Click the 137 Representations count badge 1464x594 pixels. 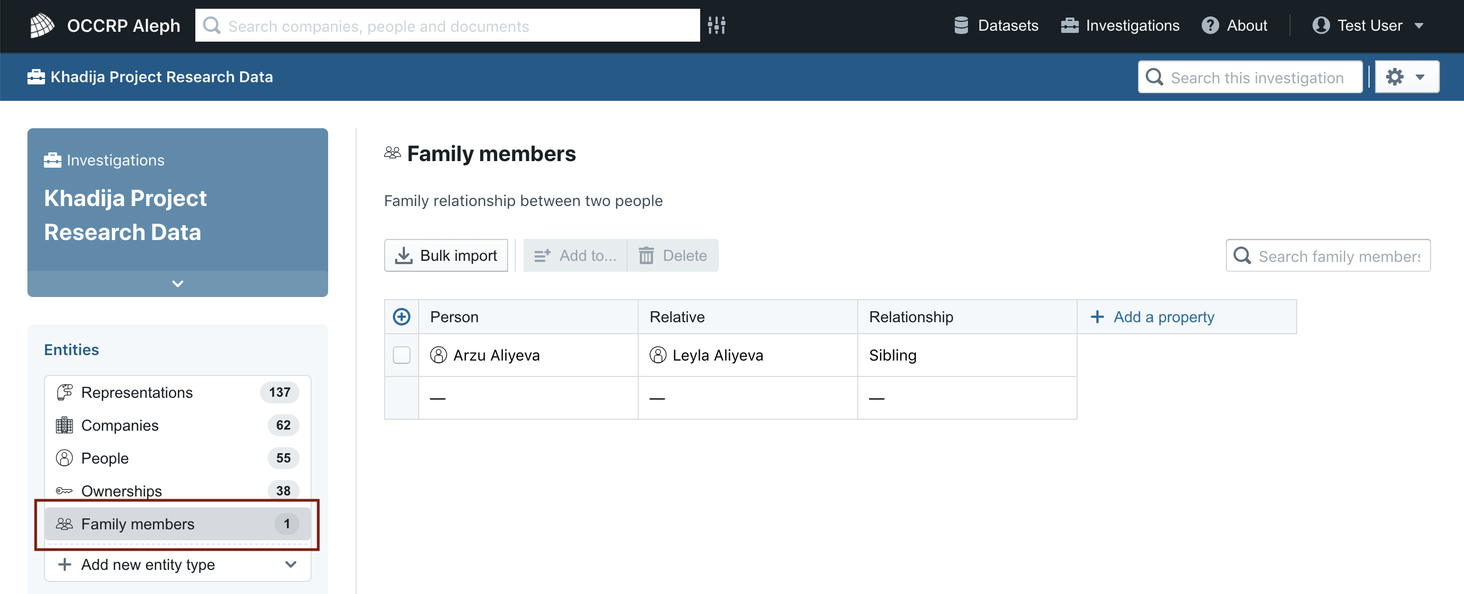[x=280, y=392]
